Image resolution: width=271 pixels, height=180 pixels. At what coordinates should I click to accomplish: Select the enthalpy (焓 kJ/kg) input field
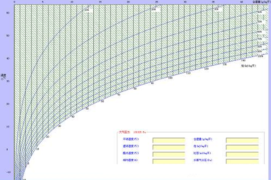click(242, 147)
